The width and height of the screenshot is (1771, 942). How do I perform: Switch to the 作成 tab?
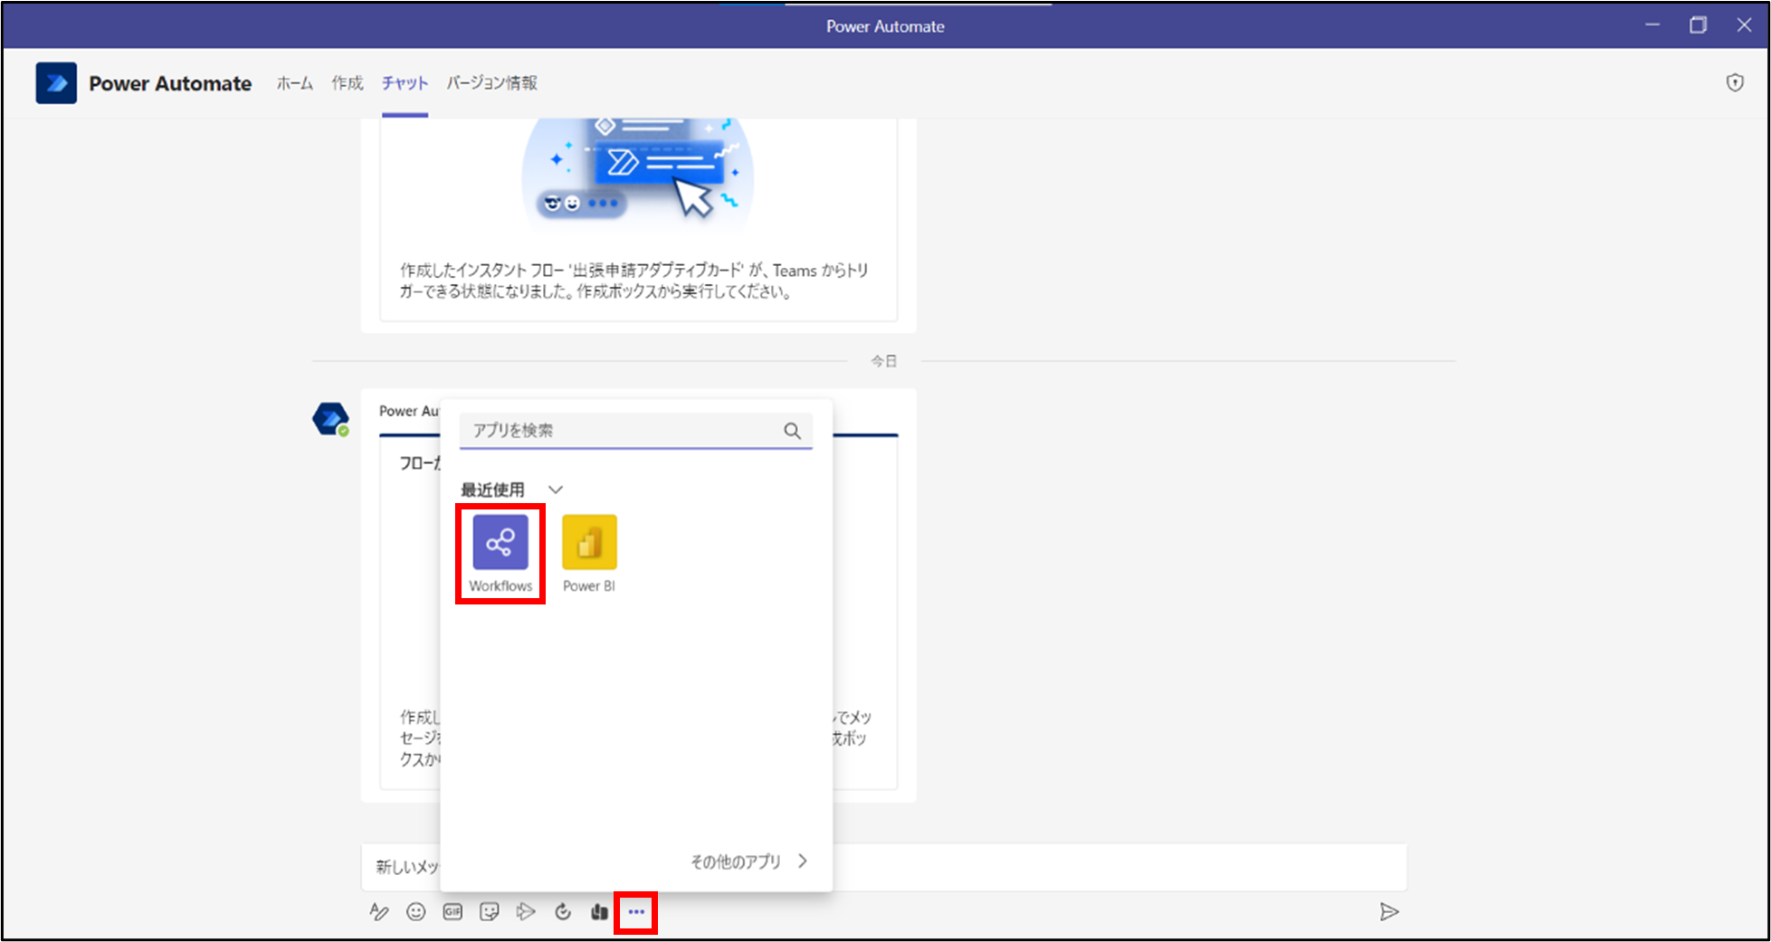[348, 83]
